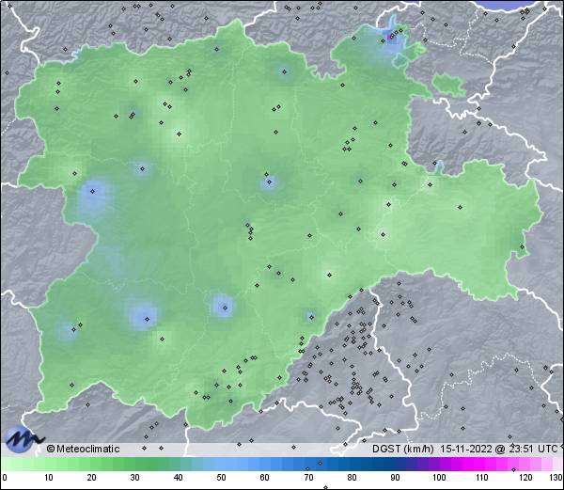The width and height of the screenshot is (564, 490).
Task: Click the scale label 110
Action: (x=482, y=478)
